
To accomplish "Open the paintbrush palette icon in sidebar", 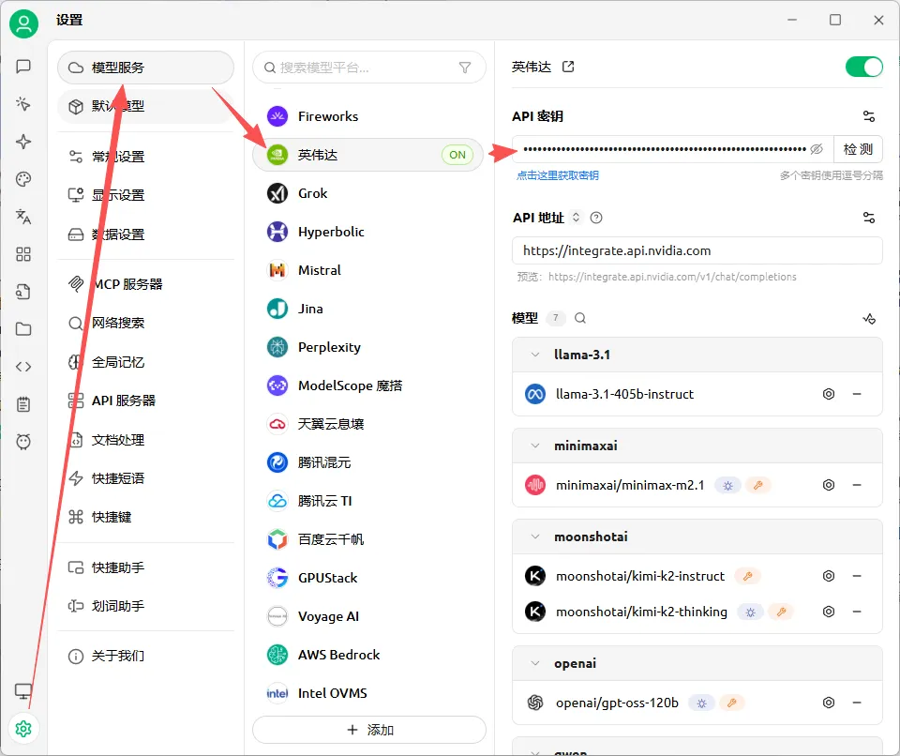I will [x=22, y=179].
